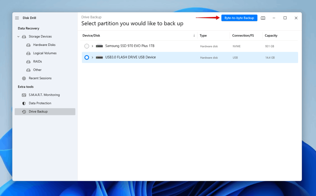Open the Data Protection shield icon
Screen dimensions: 316x196
[x=24, y=103]
